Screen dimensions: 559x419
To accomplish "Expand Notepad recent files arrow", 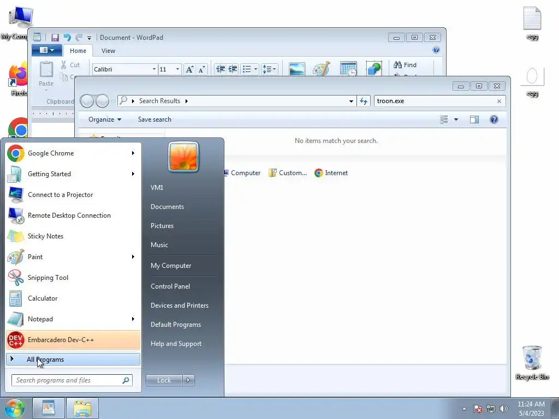I will [133, 319].
